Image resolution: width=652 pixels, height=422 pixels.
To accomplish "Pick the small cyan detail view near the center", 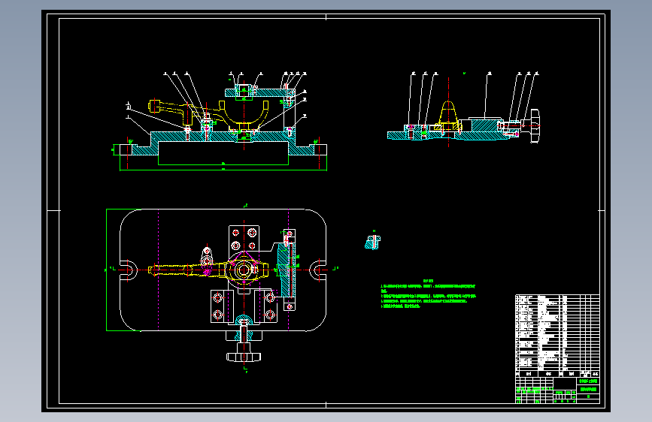I will tap(372, 241).
